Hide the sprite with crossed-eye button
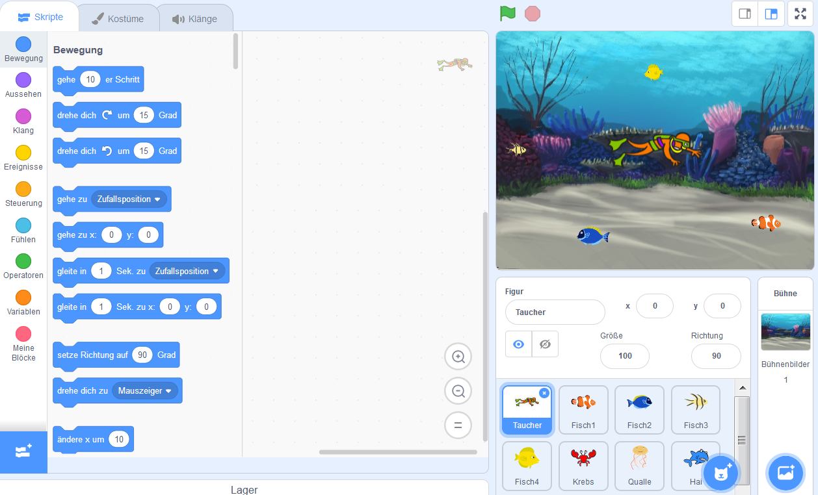Screen dimensions: 818x495 [x=545, y=344]
